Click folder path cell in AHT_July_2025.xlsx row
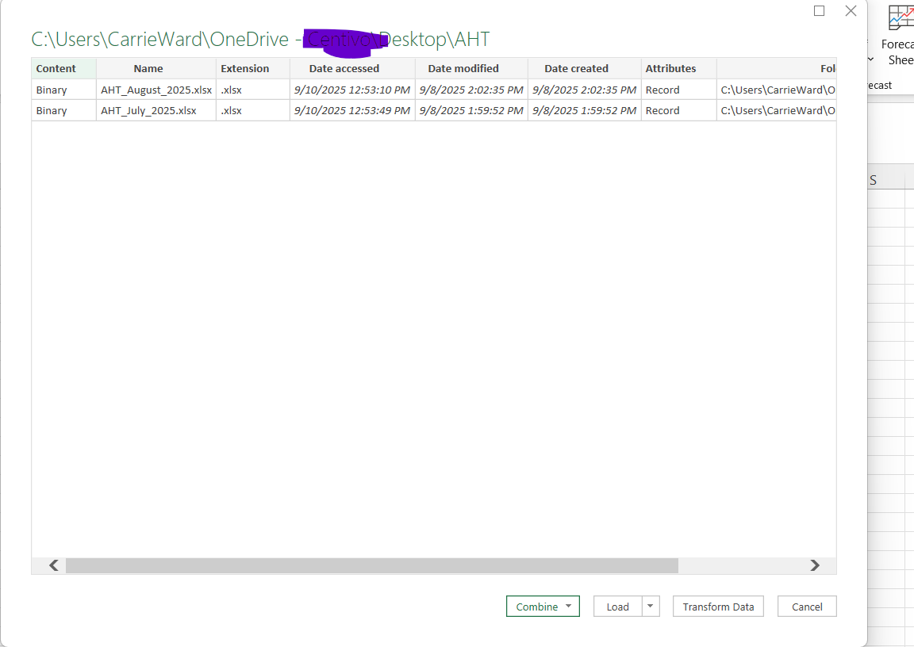The width and height of the screenshot is (914, 647). pyautogui.click(x=777, y=111)
